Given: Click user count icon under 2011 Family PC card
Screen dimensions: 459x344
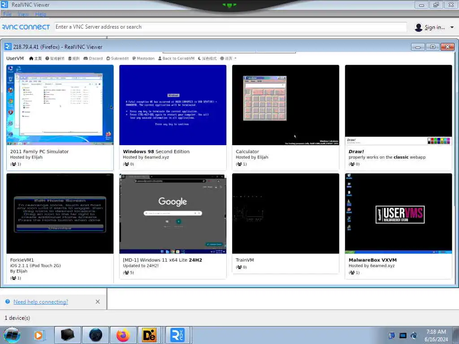Looking at the screenshot, I should [x=14, y=164].
